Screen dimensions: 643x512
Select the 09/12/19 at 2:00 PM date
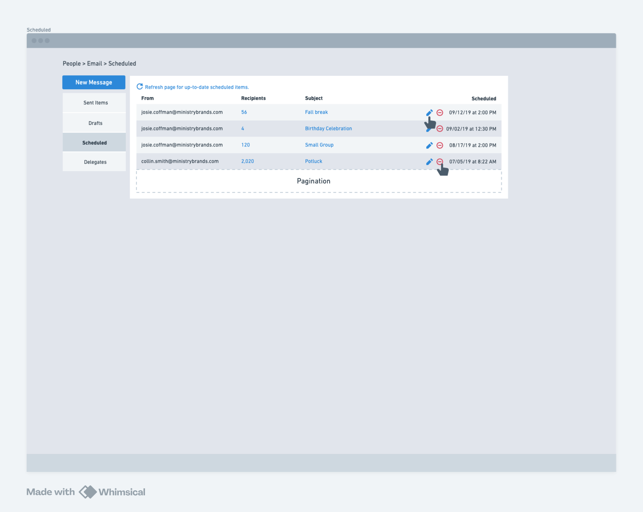coord(473,113)
